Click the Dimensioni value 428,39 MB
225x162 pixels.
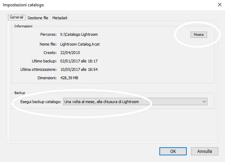coord(69,78)
